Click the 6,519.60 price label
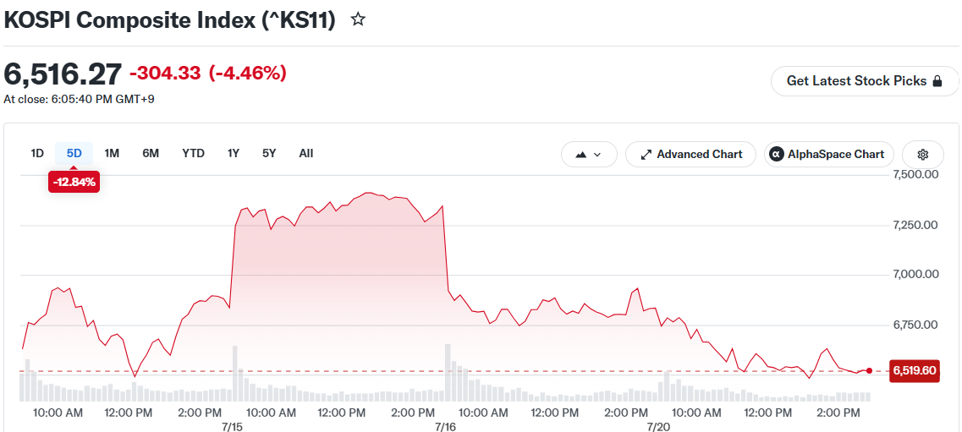962x432 pixels. tap(914, 370)
